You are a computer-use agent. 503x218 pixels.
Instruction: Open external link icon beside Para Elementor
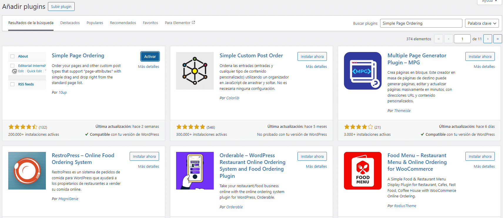click(x=193, y=23)
